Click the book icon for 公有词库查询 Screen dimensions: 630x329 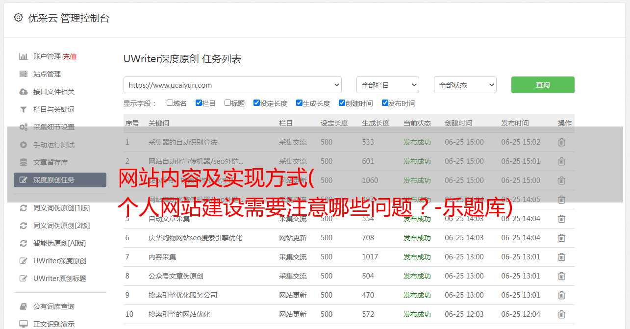click(x=23, y=306)
